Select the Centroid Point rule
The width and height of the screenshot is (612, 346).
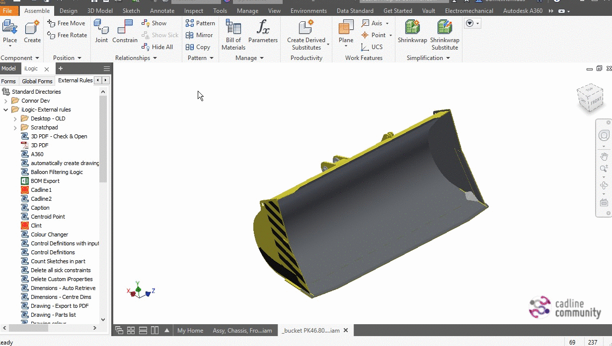pyautogui.click(x=48, y=217)
